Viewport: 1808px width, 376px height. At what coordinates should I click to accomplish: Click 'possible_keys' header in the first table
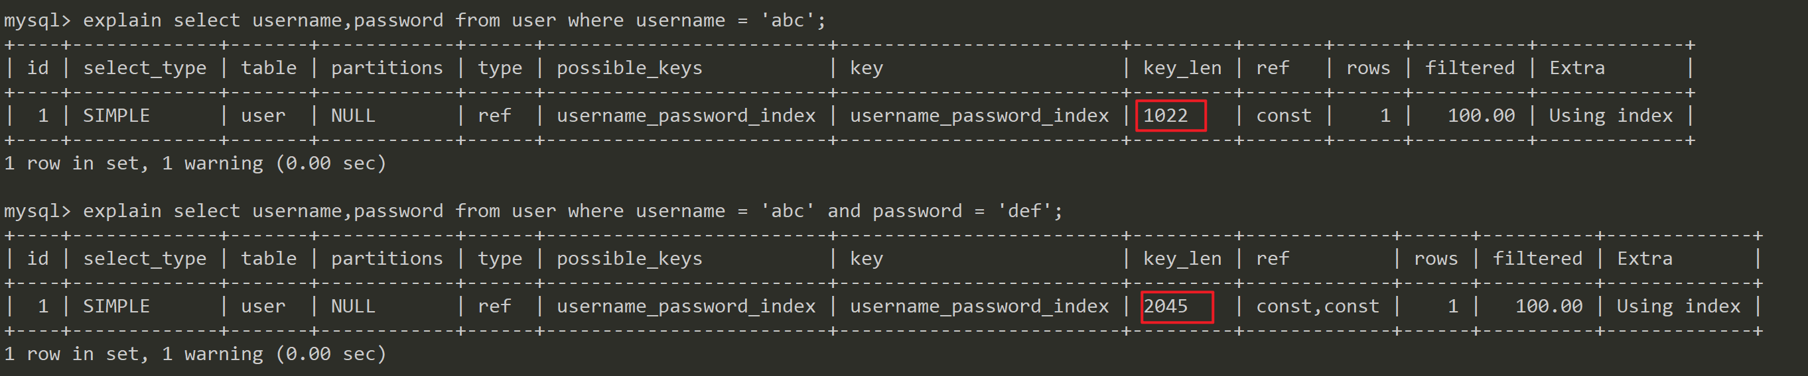[629, 68]
